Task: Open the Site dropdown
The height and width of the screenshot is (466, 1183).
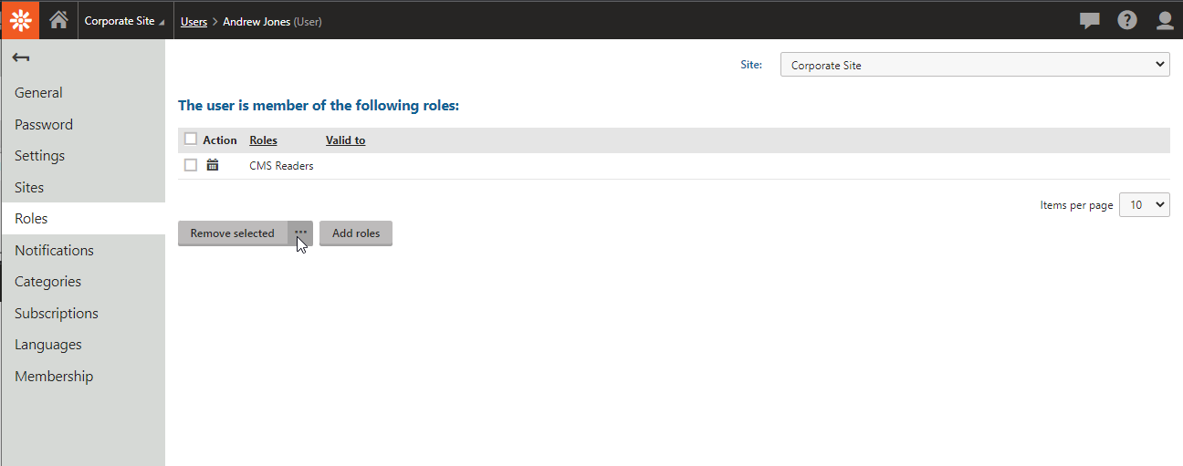Action: tap(974, 65)
